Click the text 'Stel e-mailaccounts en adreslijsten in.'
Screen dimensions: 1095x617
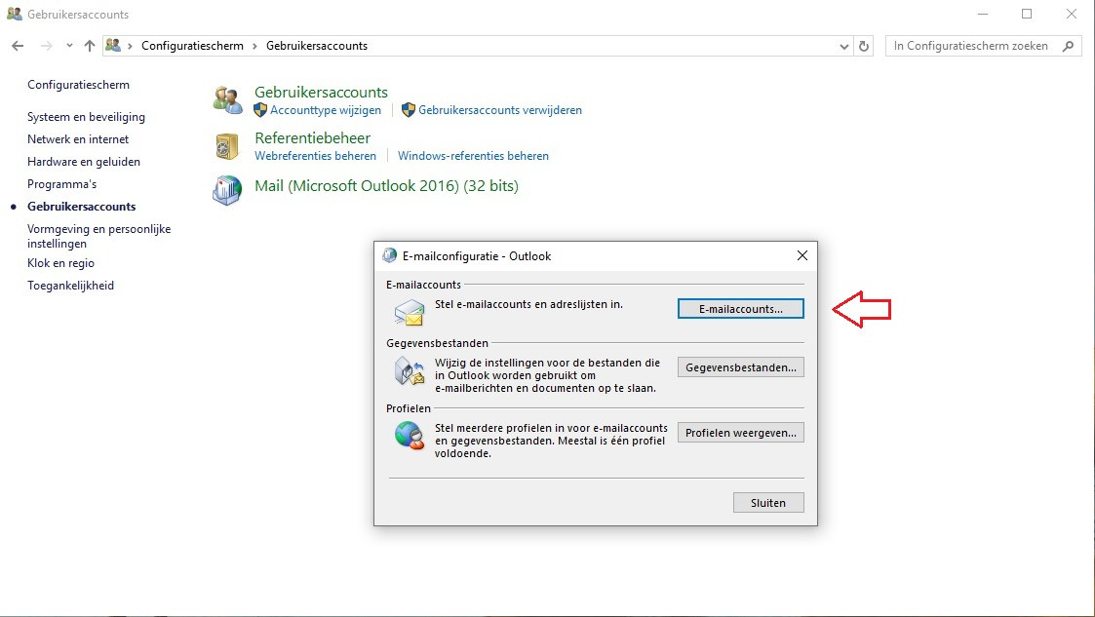528,304
